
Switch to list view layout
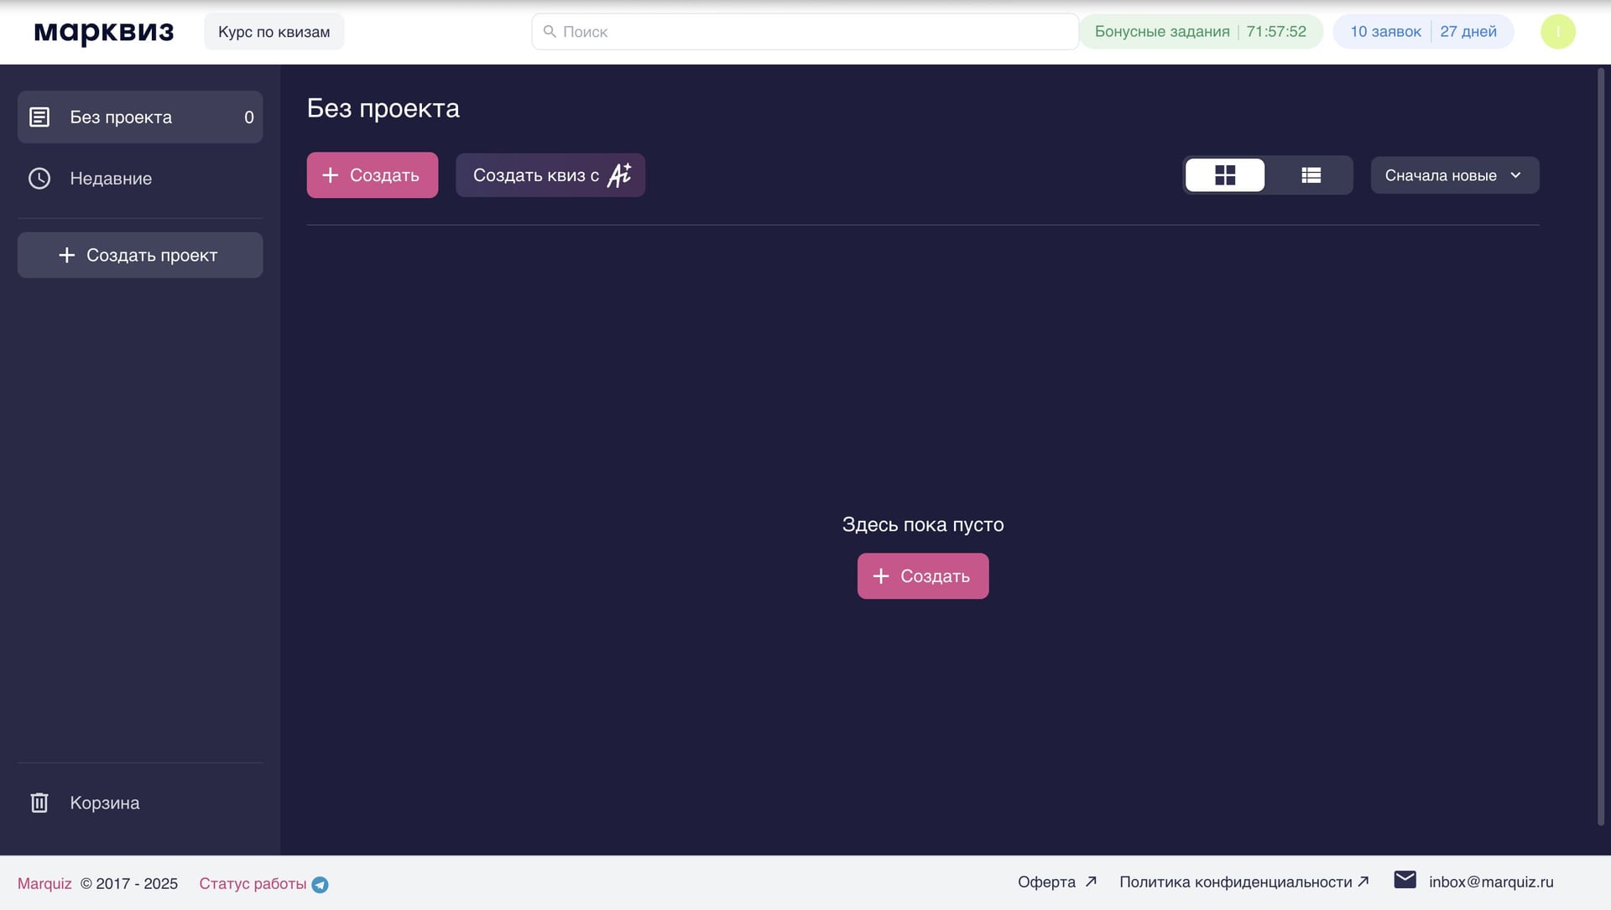coord(1311,175)
